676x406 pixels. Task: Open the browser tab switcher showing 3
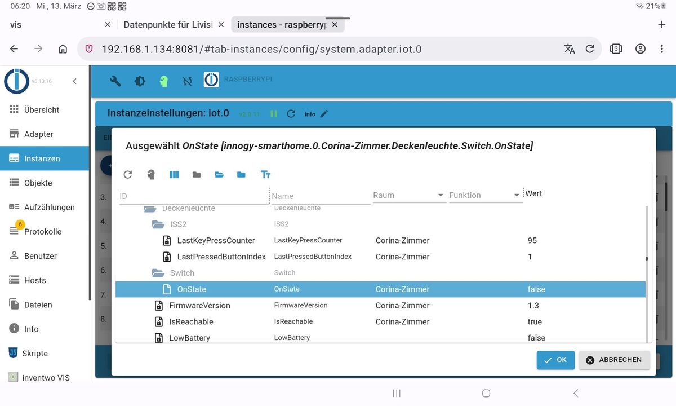[x=616, y=49]
